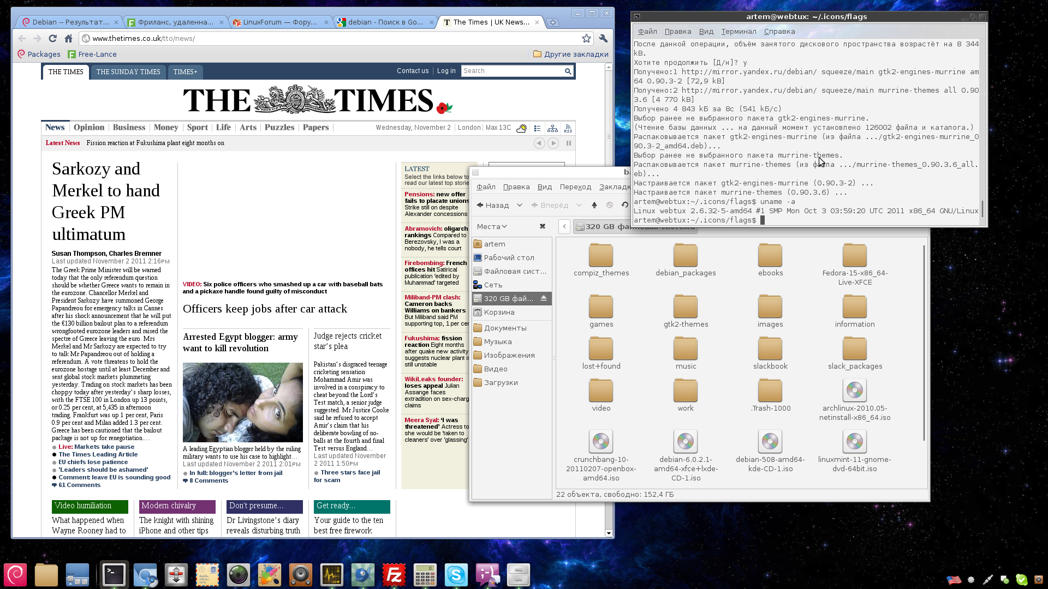
Task: Pause the Latest News ticker
Action: (x=568, y=143)
